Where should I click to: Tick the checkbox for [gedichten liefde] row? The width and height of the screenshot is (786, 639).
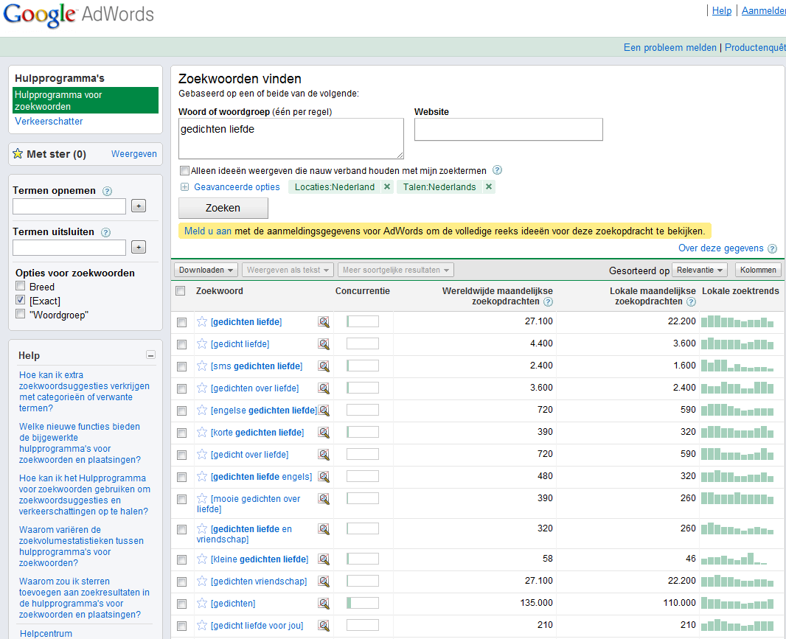[x=182, y=322]
